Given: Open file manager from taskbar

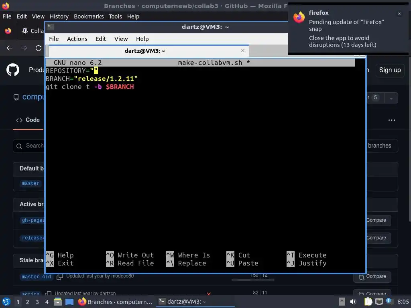Looking at the screenshot, I should coord(58,302).
